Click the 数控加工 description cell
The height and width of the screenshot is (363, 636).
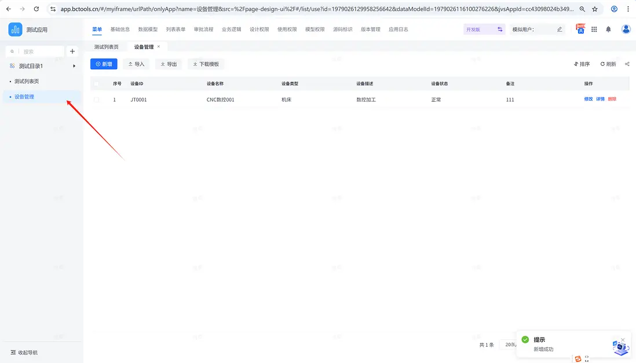point(366,99)
